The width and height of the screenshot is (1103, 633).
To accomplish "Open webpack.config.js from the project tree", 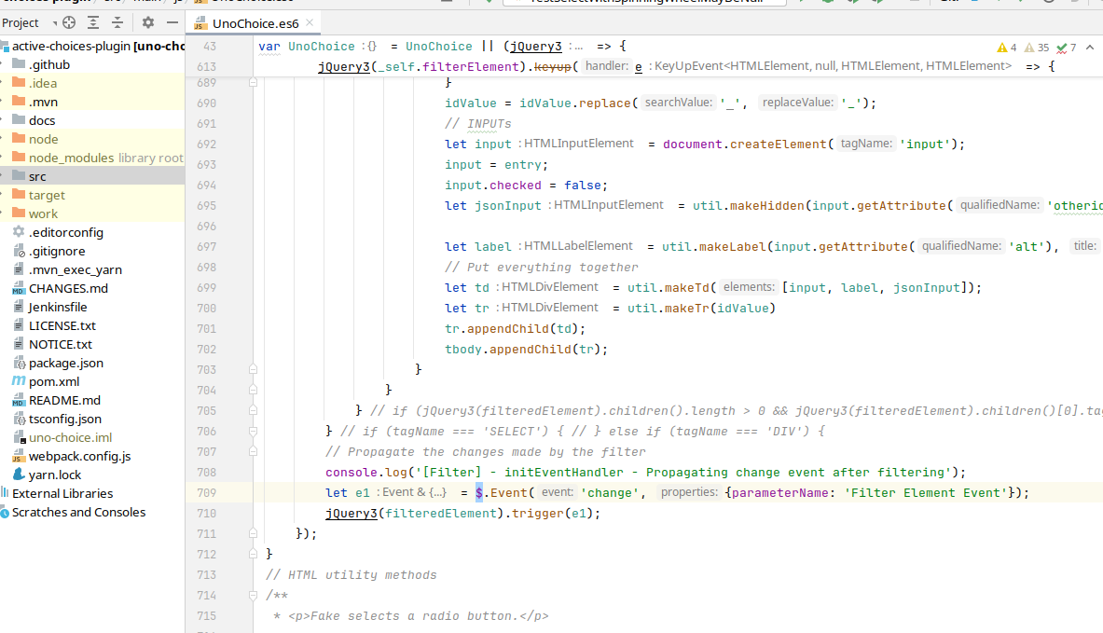I will (79, 456).
